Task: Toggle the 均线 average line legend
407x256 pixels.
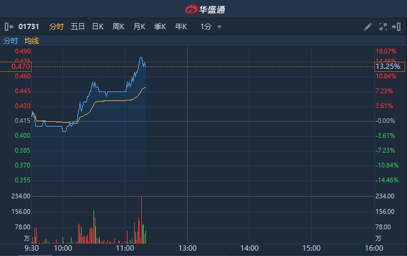Action: (x=32, y=41)
